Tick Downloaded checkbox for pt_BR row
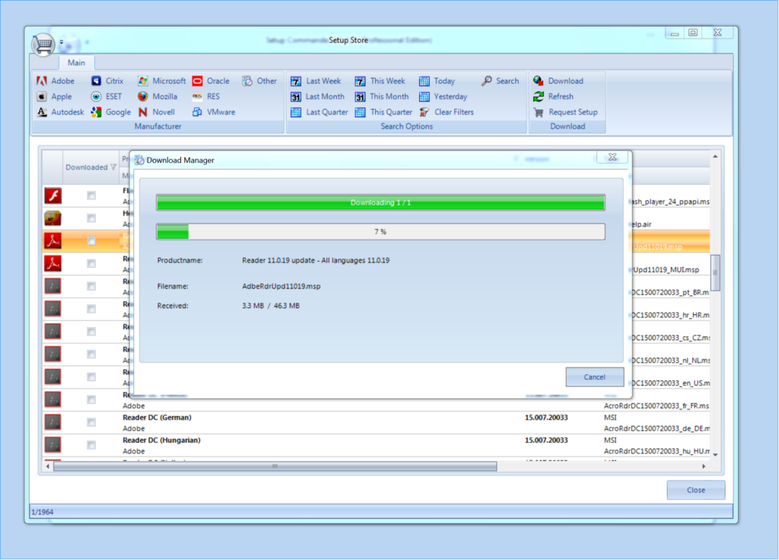The image size is (779, 560). click(x=91, y=286)
